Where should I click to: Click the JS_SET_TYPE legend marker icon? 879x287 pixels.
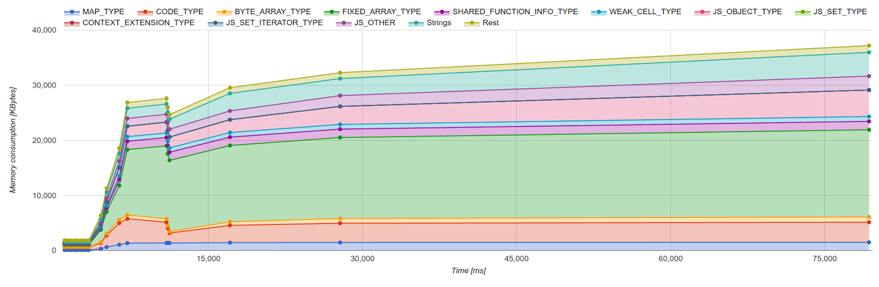tap(803, 12)
